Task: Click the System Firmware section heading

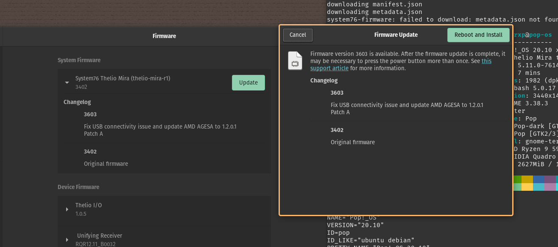Action: pyautogui.click(x=79, y=60)
